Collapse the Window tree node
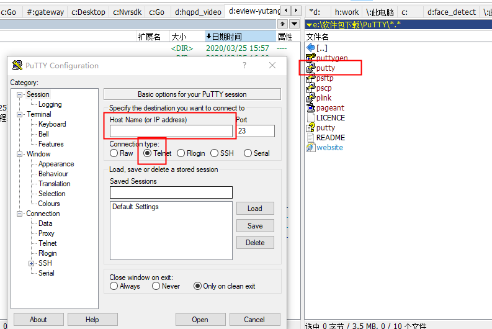 [x=19, y=154]
